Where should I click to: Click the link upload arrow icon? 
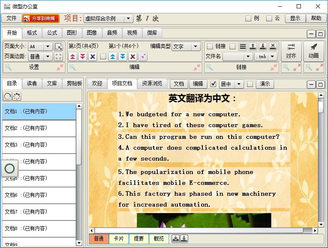[253, 46]
